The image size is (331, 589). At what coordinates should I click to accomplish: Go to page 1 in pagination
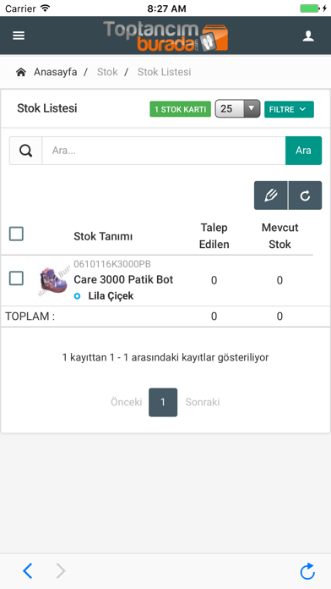[x=163, y=402]
